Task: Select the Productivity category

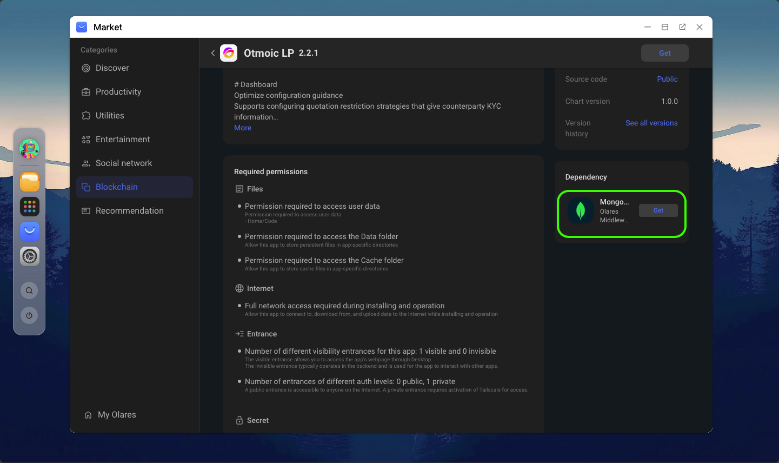Action: click(x=118, y=92)
